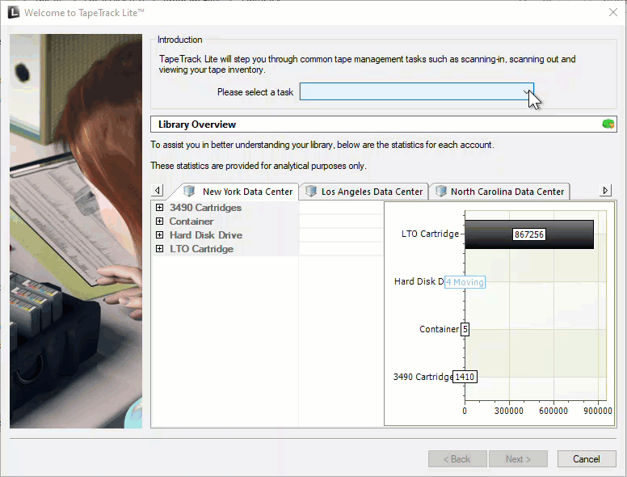Select the Hard Disk Drive row label
Screen dimensions: 627x477
pyautogui.click(x=206, y=235)
